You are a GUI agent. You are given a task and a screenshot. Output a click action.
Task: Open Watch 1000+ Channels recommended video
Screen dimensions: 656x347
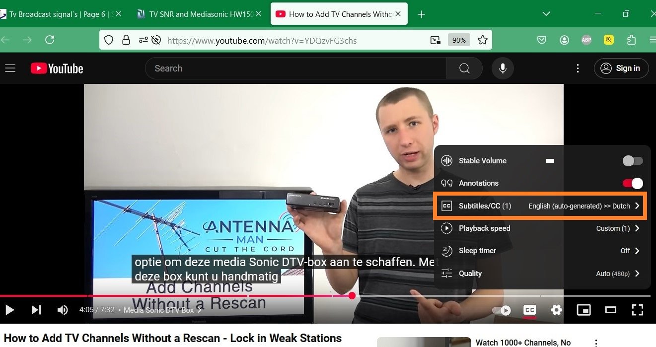[523, 343]
